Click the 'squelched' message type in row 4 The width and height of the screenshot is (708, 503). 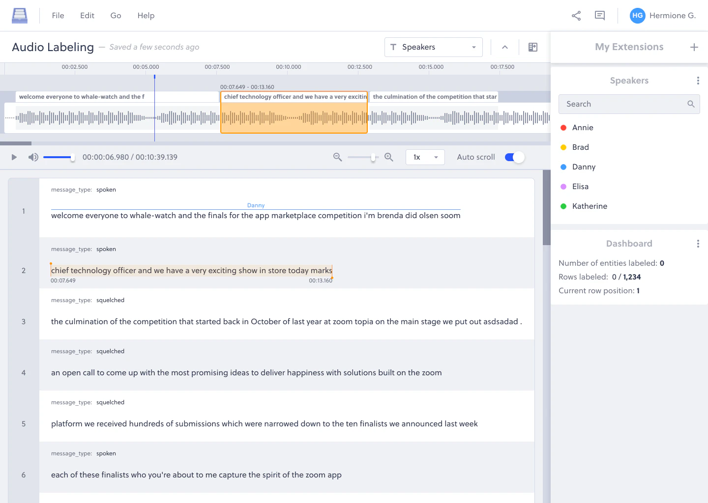point(110,351)
